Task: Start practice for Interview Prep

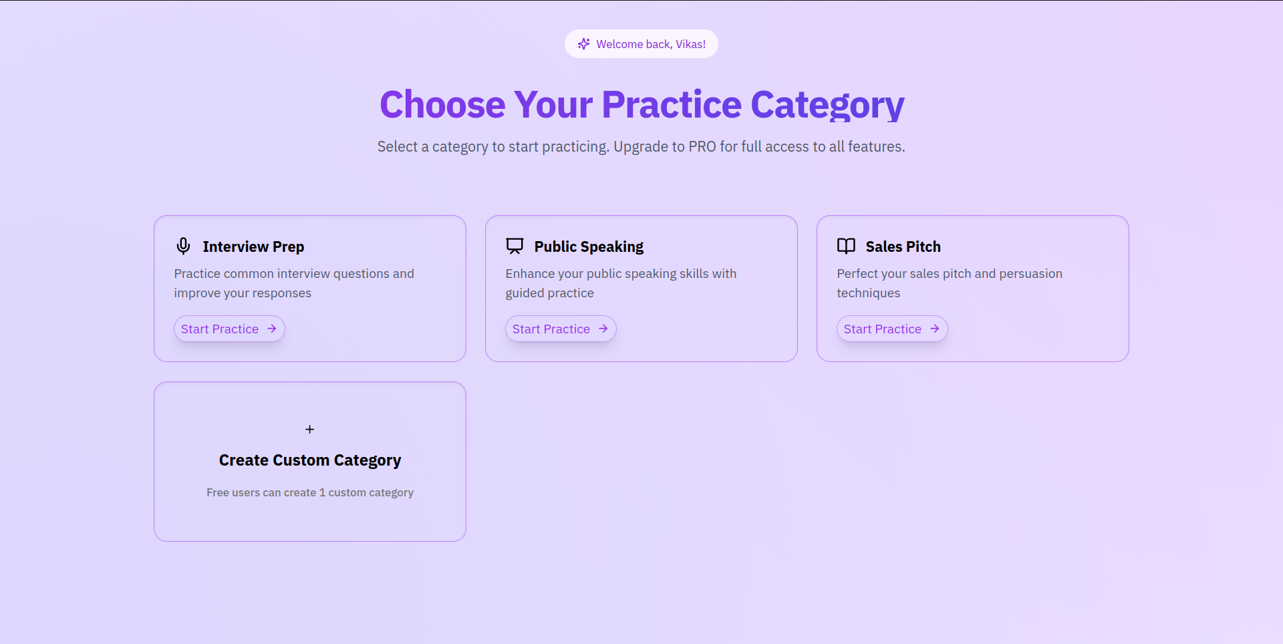Action: click(x=221, y=329)
